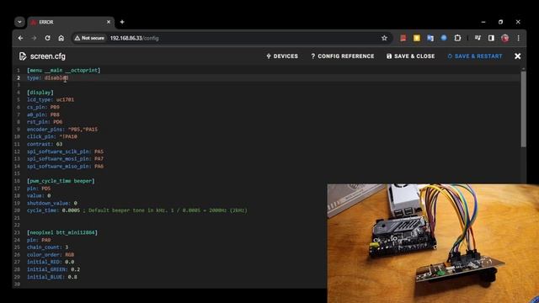Close the screen.cfg editor

pos(518,56)
